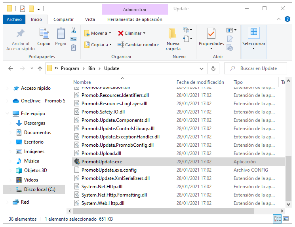Select Promob.Upload.dll file
This screenshot has height=227, width=295.
pyautogui.click(x=178, y=153)
